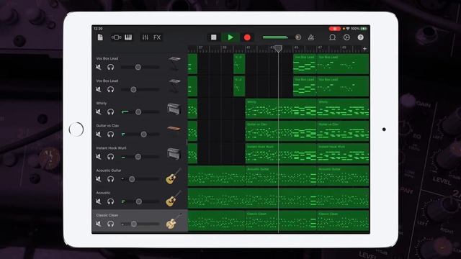Mute the Whirly track
Image resolution: width=461 pixels, height=259 pixels.
tap(99, 112)
